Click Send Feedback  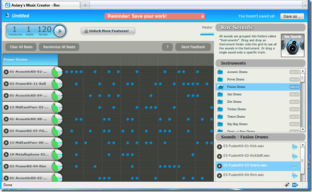click(x=193, y=47)
